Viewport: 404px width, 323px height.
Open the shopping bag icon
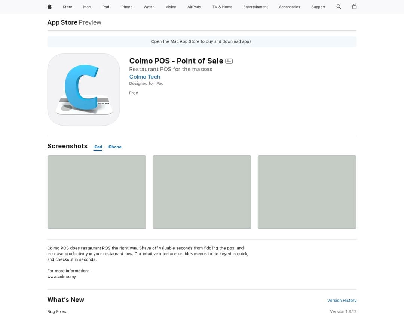354,7
